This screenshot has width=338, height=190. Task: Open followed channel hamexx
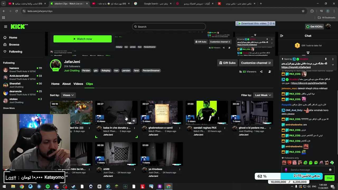tap(22, 70)
